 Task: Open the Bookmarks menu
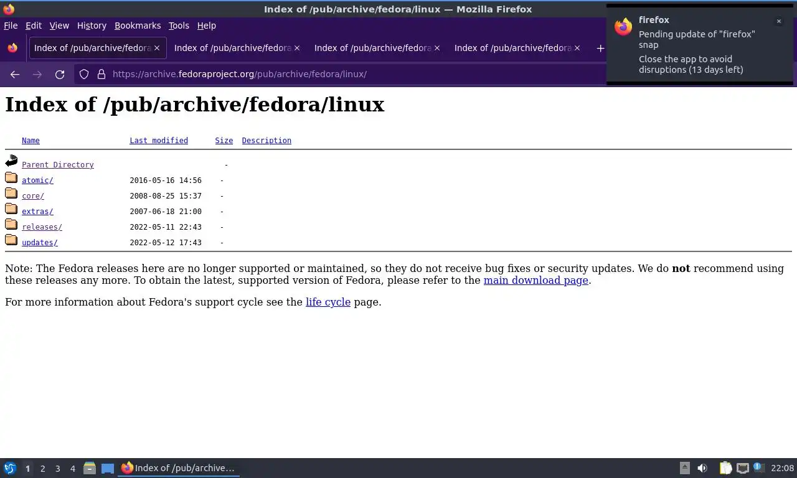(138, 26)
